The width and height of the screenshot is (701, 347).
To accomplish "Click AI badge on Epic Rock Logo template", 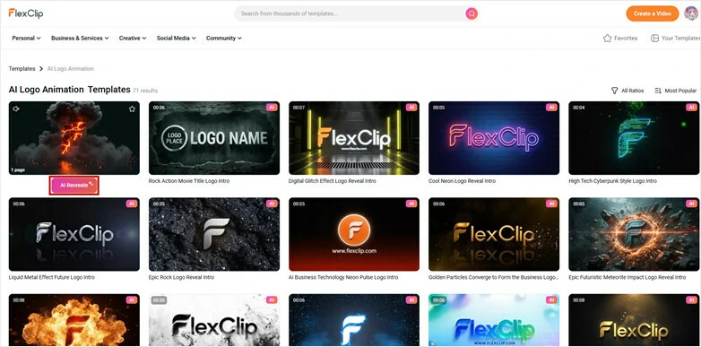I will click(x=272, y=204).
